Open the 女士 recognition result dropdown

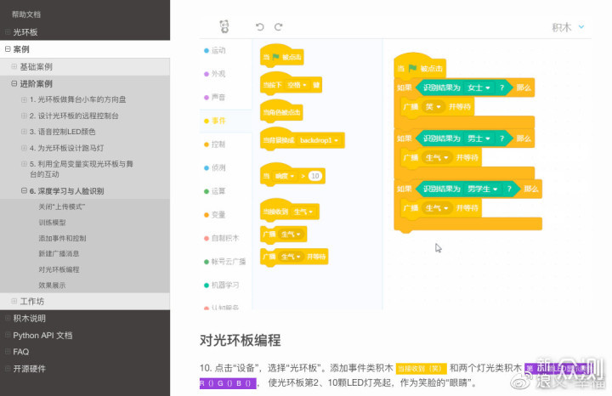[x=473, y=88]
